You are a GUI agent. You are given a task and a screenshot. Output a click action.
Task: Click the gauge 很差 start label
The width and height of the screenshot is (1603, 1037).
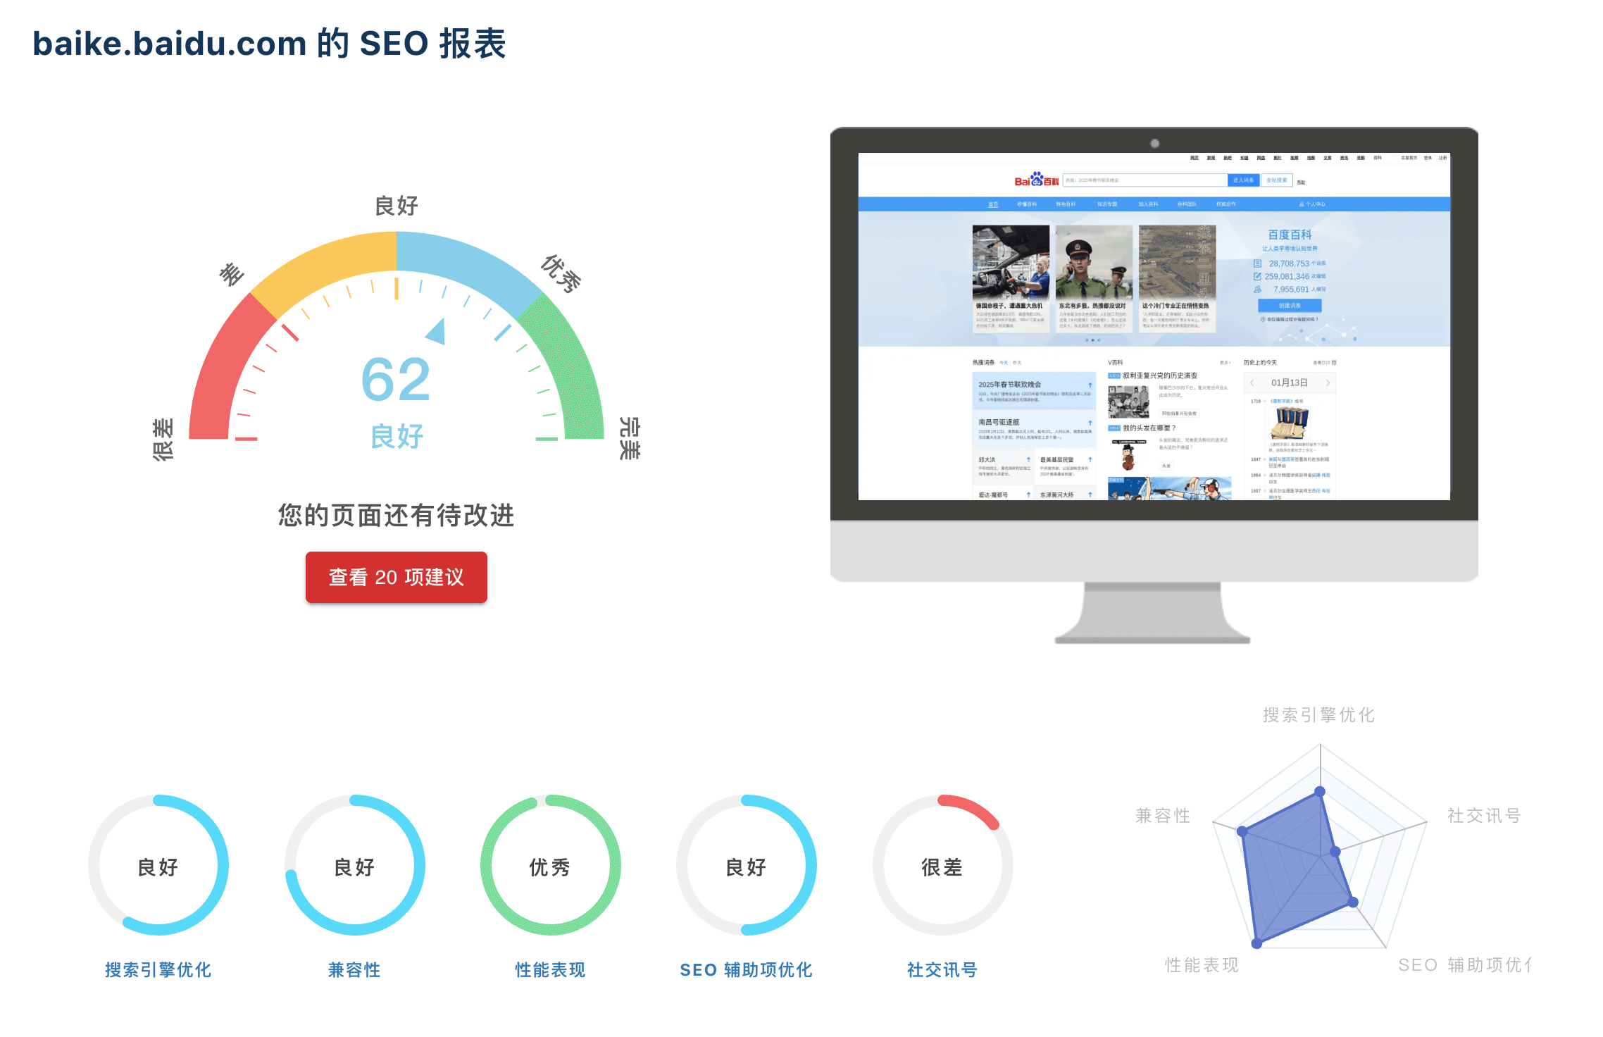(x=163, y=439)
